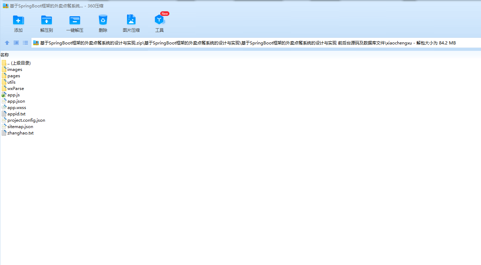Screen dimensions: 481x265
Task: Select the 'utils' folder name
Action: click(11, 82)
